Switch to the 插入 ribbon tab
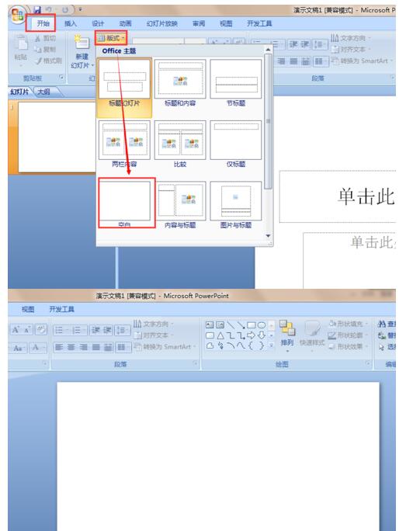The image size is (413, 531). [71, 23]
